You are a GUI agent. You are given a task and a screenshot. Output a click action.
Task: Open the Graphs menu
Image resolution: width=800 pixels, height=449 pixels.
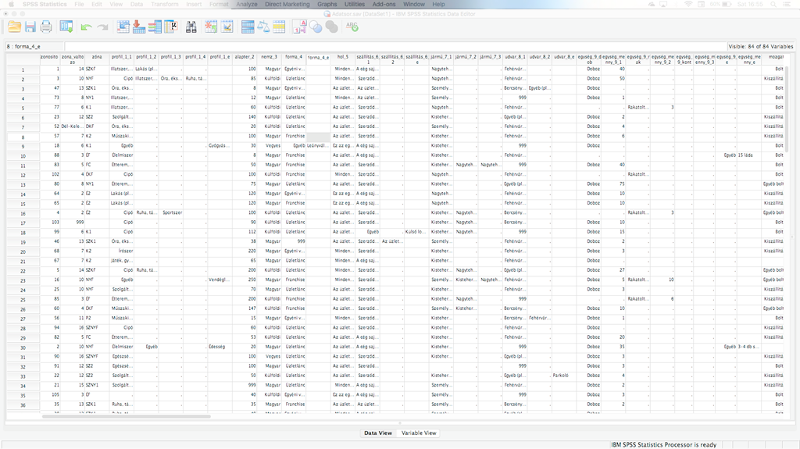point(327,4)
